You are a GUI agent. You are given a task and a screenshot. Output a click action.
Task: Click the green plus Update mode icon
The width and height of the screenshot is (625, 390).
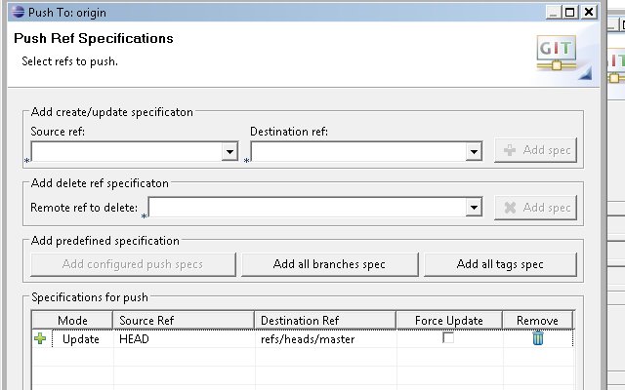40,338
